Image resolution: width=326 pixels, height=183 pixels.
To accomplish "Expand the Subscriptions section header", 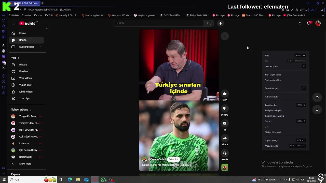I will [21, 110].
